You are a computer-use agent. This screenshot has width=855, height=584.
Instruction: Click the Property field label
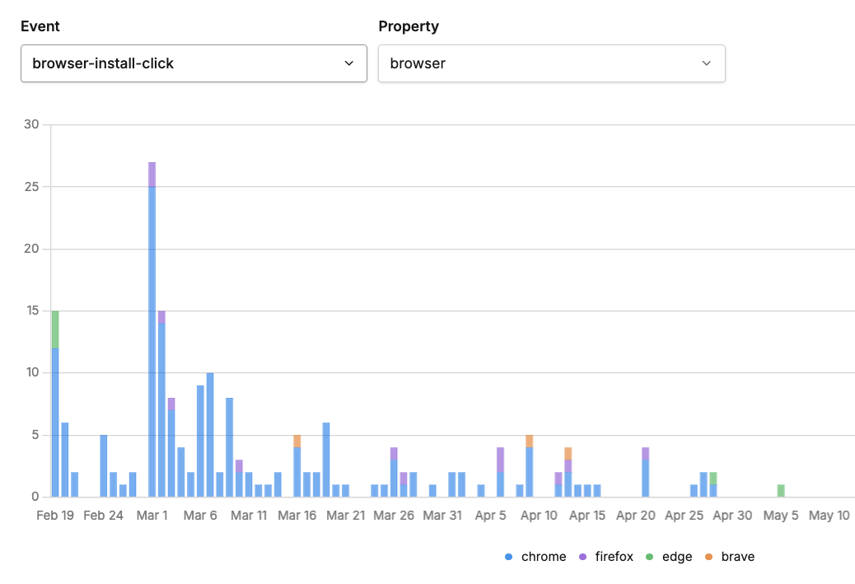409,26
